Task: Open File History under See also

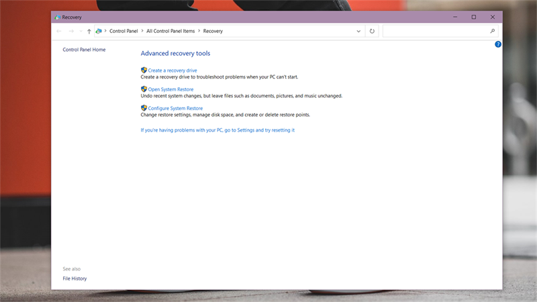Action: tap(75, 279)
